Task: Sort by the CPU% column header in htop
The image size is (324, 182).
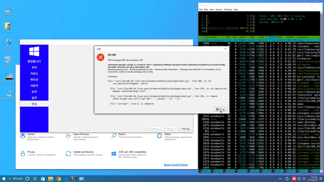Action: (x=271, y=37)
